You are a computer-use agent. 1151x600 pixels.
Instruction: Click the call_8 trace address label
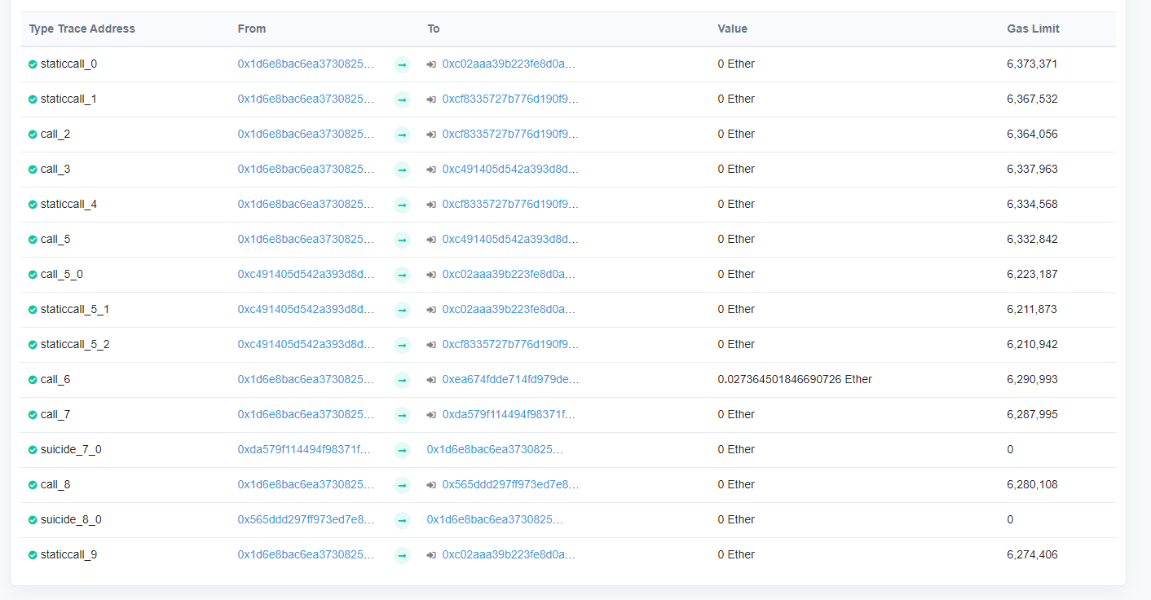coord(55,484)
